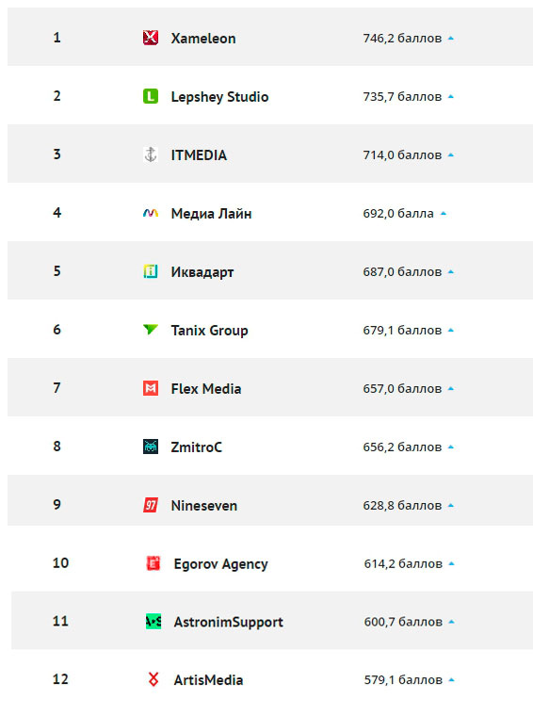Click the ITMEDIA anchor logo icon

click(x=151, y=154)
